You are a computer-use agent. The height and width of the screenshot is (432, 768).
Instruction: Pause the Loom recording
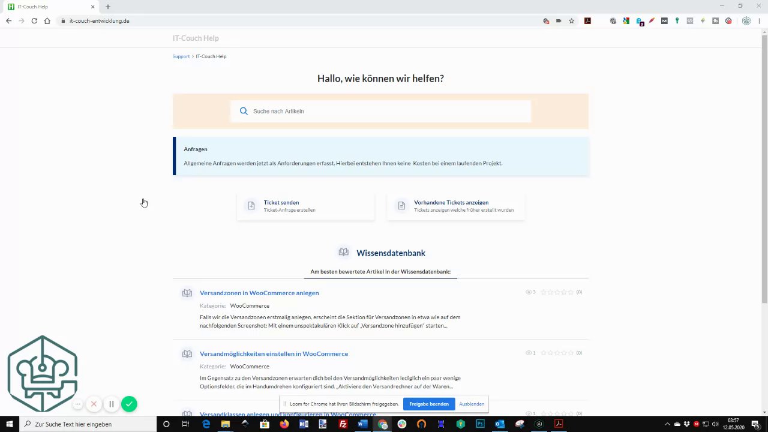pyautogui.click(x=111, y=404)
